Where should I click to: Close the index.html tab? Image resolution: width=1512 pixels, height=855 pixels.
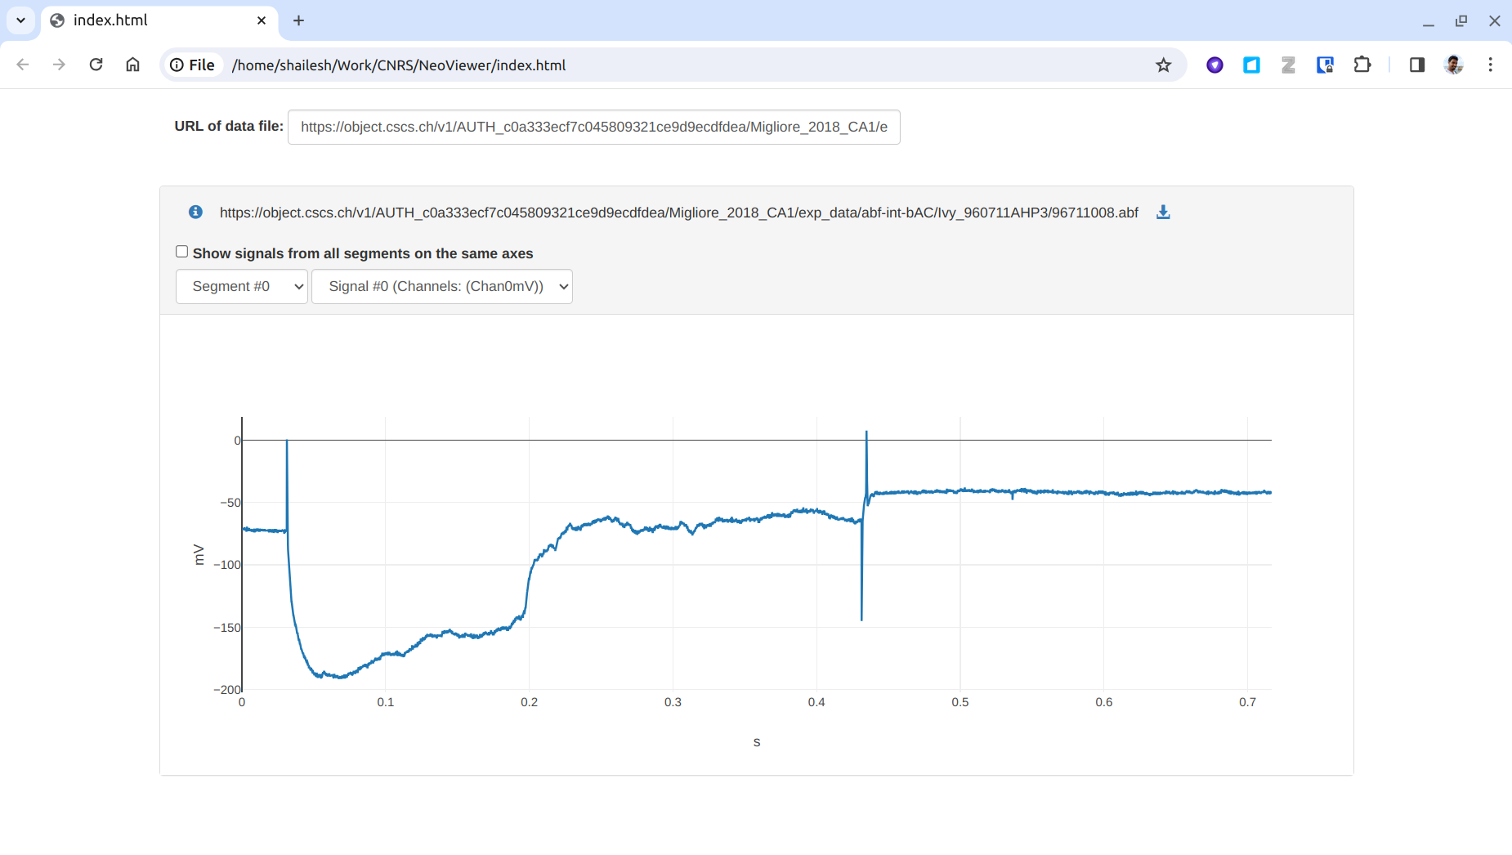click(x=262, y=20)
